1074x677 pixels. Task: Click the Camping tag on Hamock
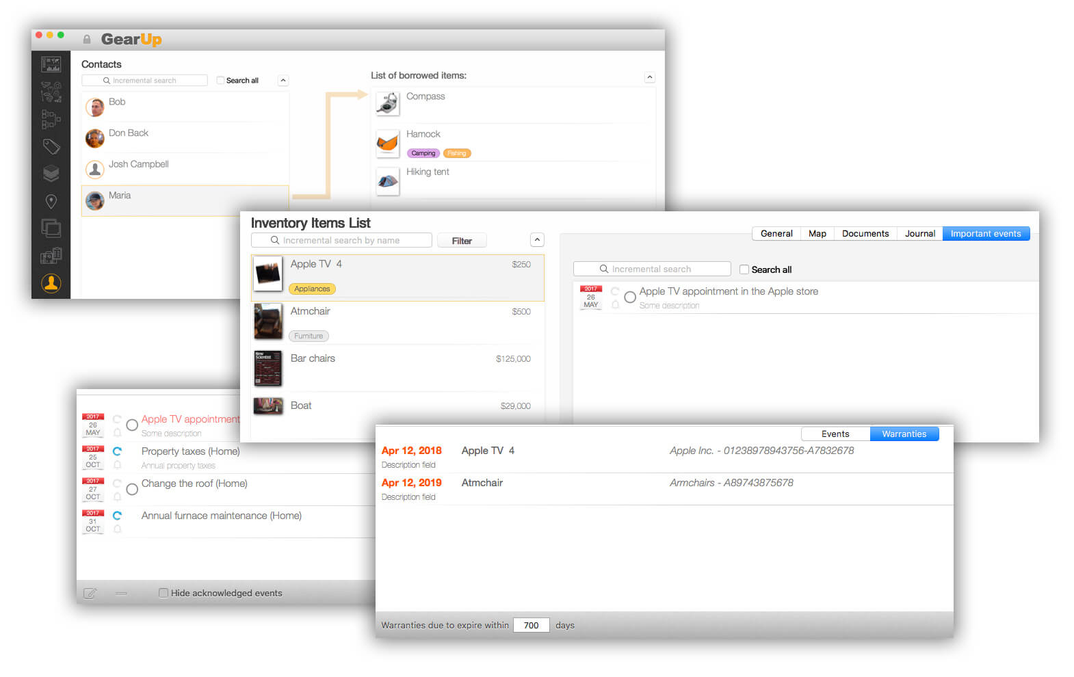tap(423, 153)
